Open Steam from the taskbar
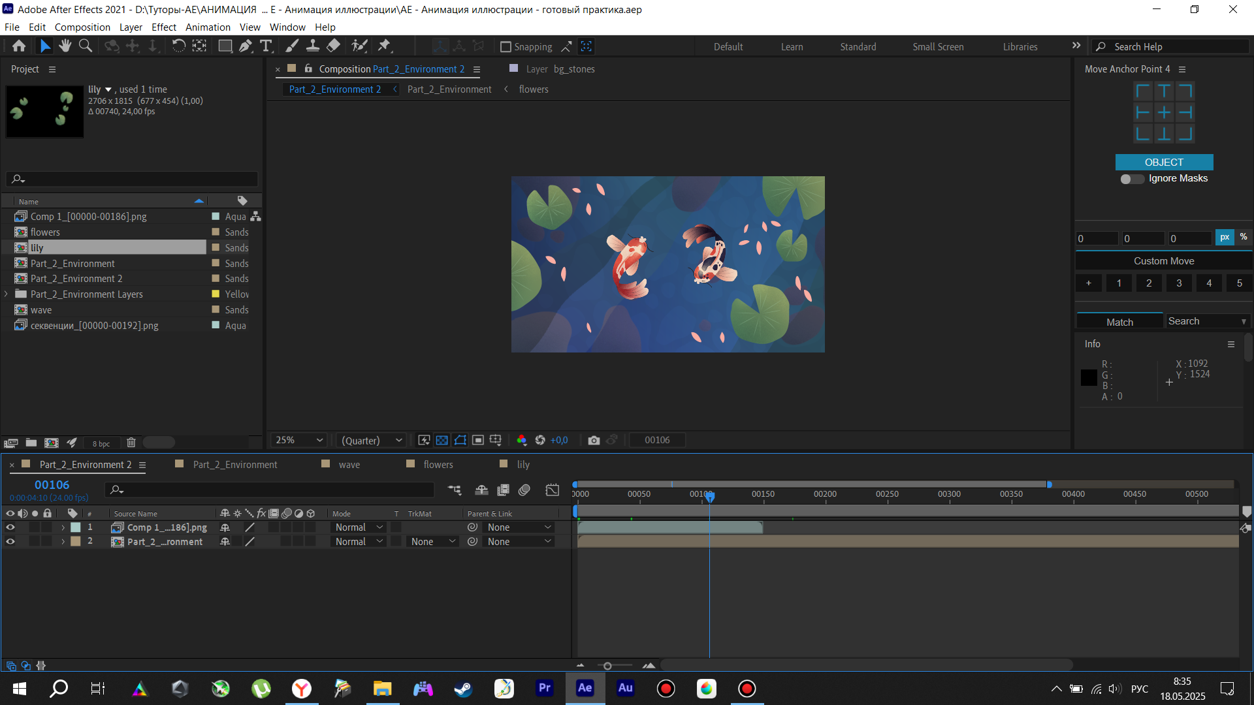Image resolution: width=1254 pixels, height=705 pixels. click(x=464, y=688)
